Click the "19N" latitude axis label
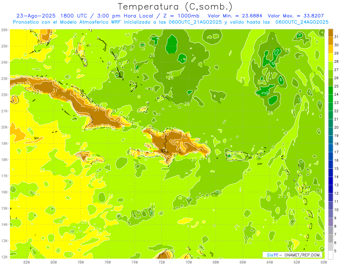Image resolution: width=344 pixels, height=266 pixels. point(4,143)
